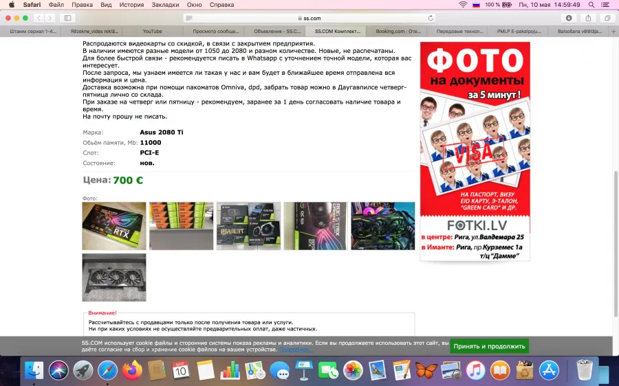Viewport: 619px width, 386px height.
Task: Open the RGB-lit installed cards photo
Action: [383, 226]
